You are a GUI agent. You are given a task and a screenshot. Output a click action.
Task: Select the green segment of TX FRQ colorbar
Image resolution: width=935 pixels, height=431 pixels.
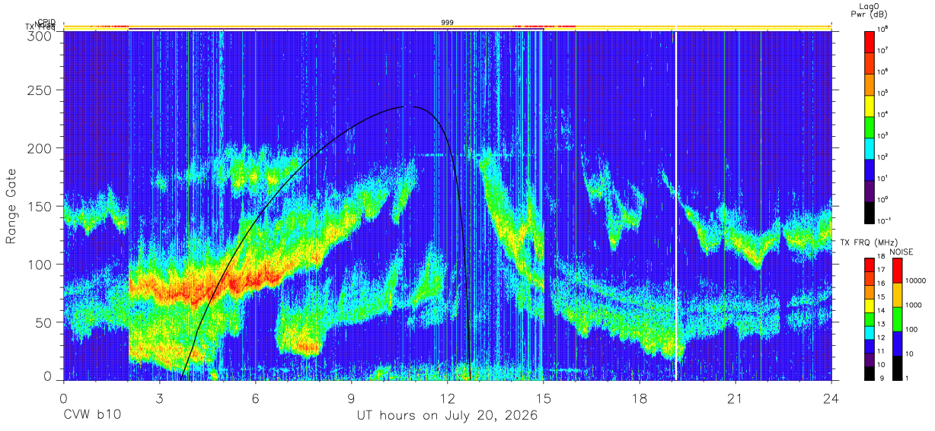[870, 318]
